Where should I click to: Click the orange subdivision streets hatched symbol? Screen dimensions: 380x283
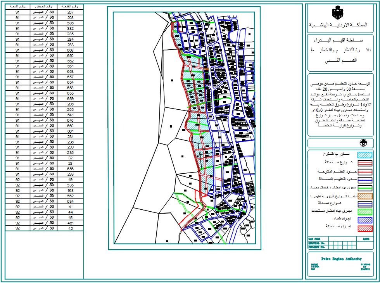click(364, 195)
